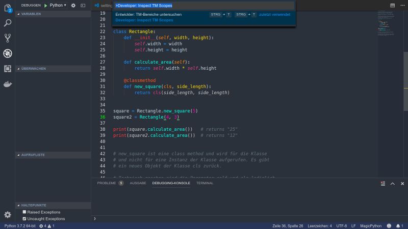
Task: Click '@classmethod' decorator on line 30
Action: pos(140,80)
